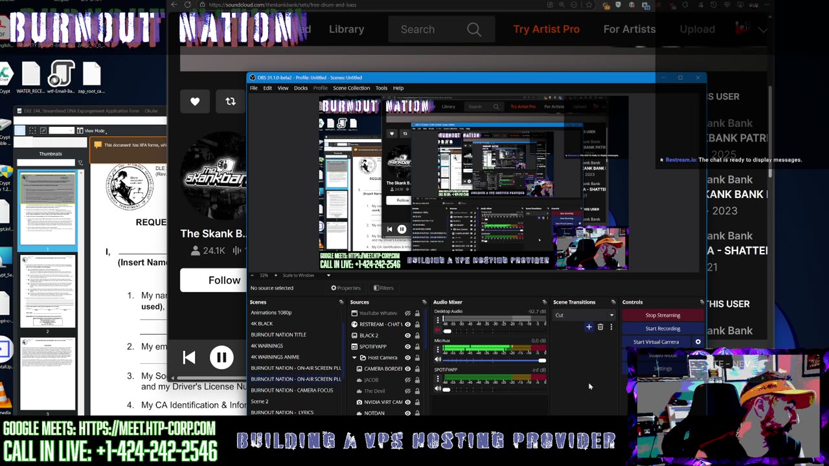Show The Devil text source

tap(407, 391)
